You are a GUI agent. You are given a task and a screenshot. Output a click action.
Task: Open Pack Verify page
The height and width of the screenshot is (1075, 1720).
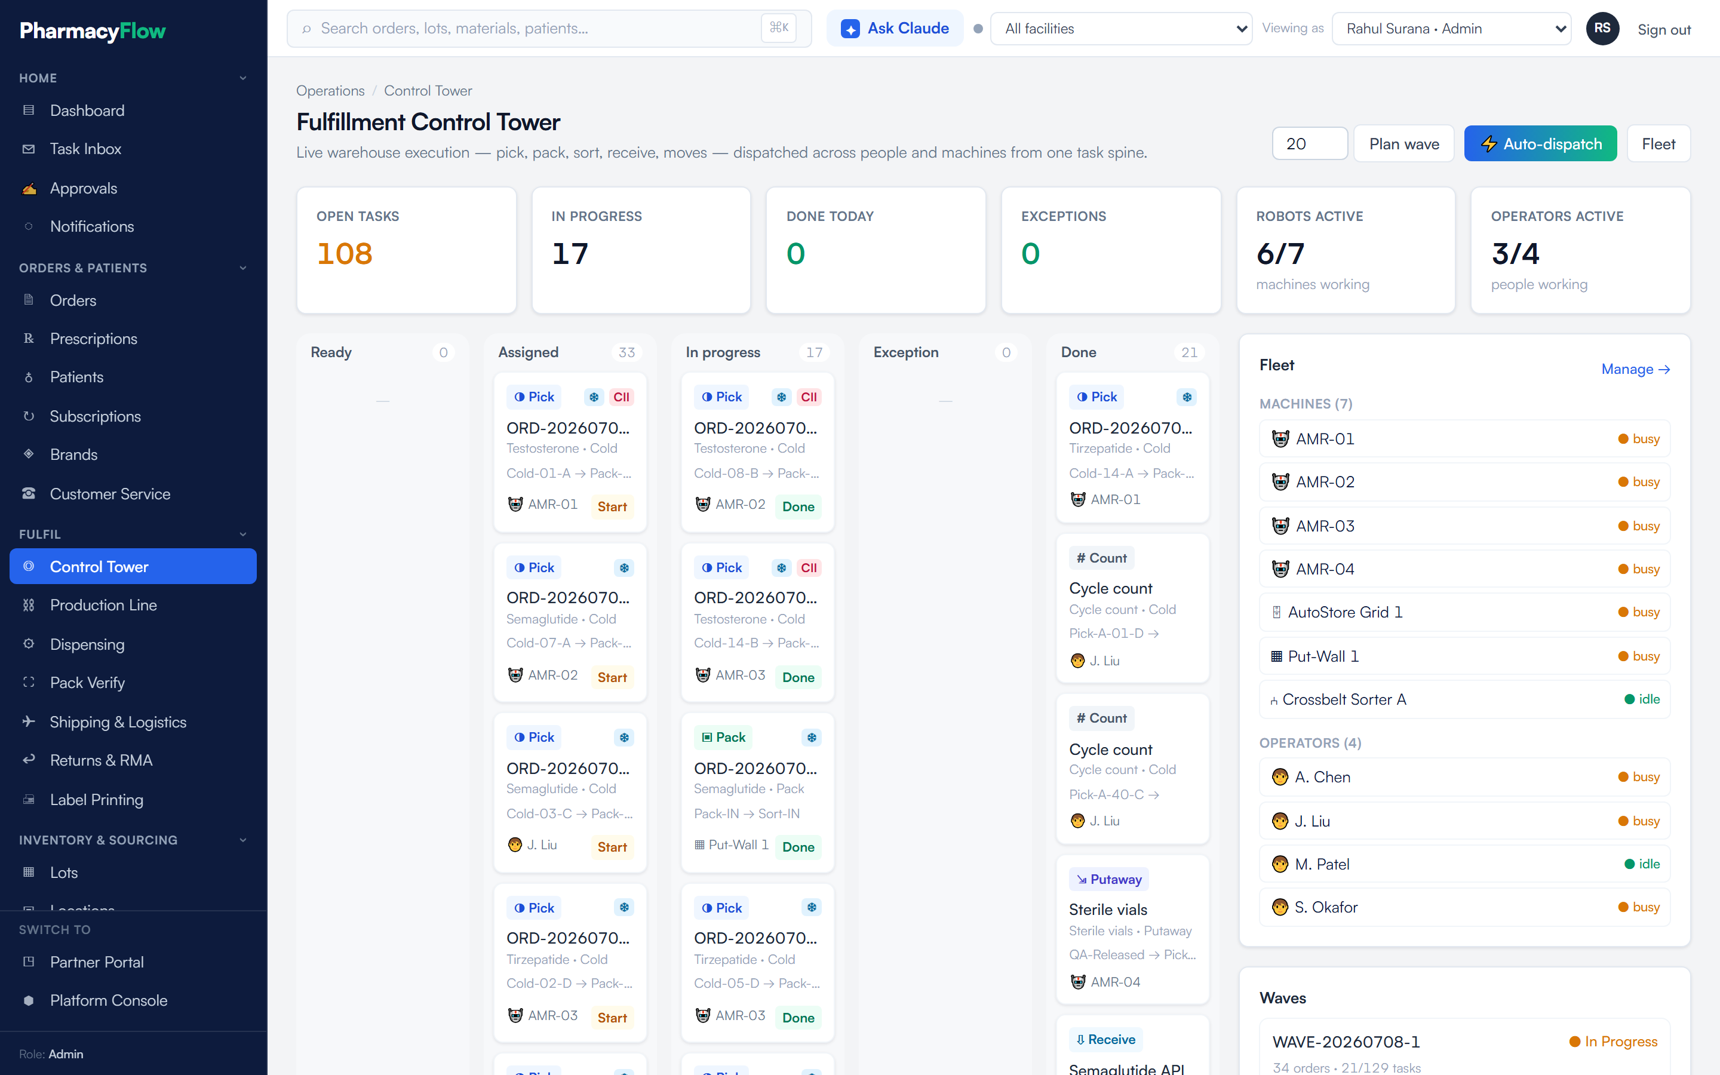133,683
